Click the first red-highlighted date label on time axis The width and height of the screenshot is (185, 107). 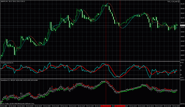[x=106, y=106]
